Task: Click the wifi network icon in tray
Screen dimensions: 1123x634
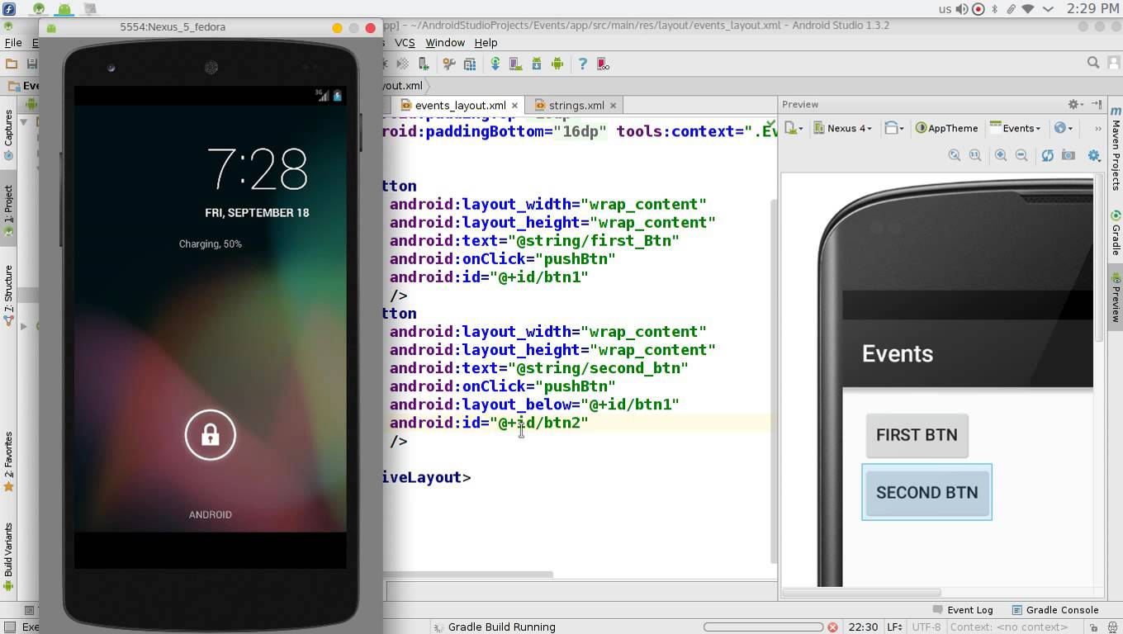Action: (x=1028, y=9)
